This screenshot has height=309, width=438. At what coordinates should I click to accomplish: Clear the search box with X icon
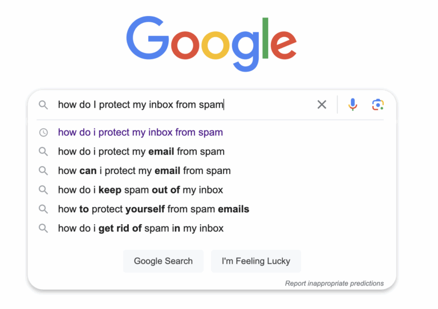[322, 105]
